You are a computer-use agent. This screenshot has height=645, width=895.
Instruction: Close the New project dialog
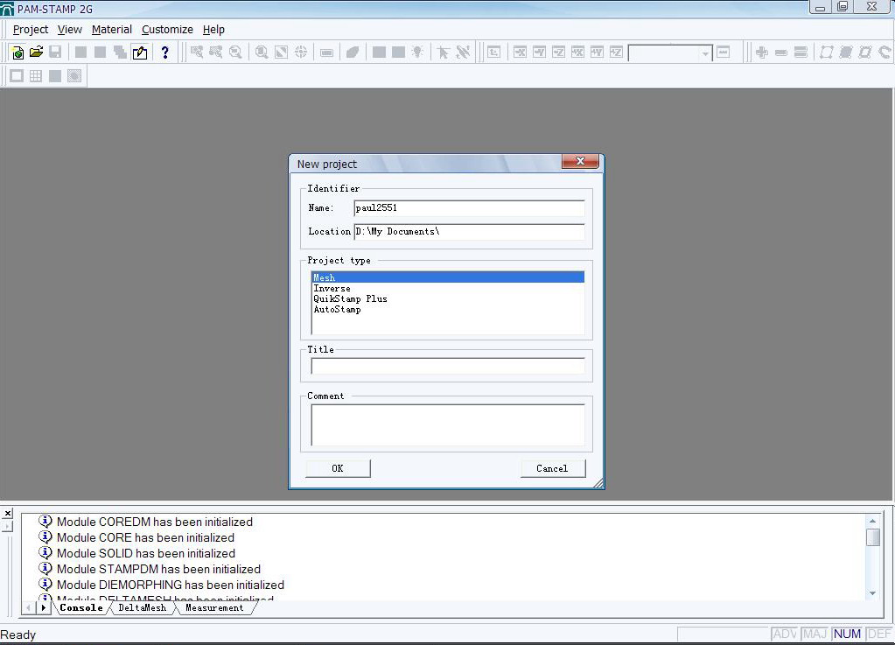point(580,162)
